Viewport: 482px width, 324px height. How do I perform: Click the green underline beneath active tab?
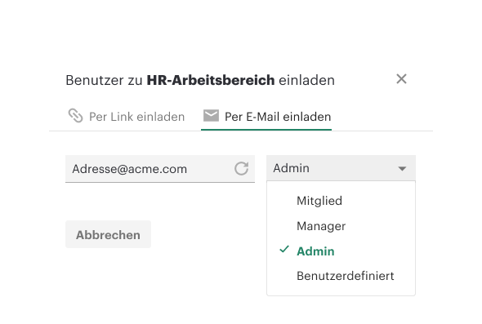point(266,130)
